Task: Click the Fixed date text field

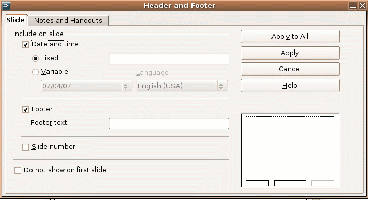Action: [x=169, y=59]
